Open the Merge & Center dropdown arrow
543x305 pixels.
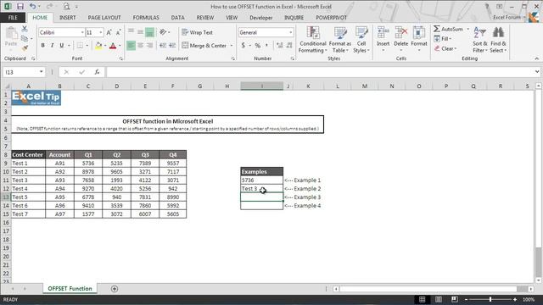click(x=232, y=45)
